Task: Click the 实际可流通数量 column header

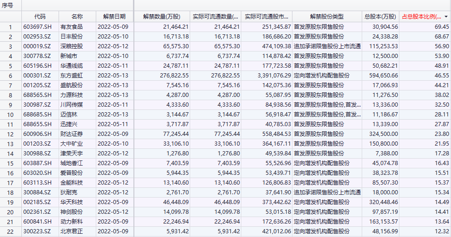Action: coord(215,17)
